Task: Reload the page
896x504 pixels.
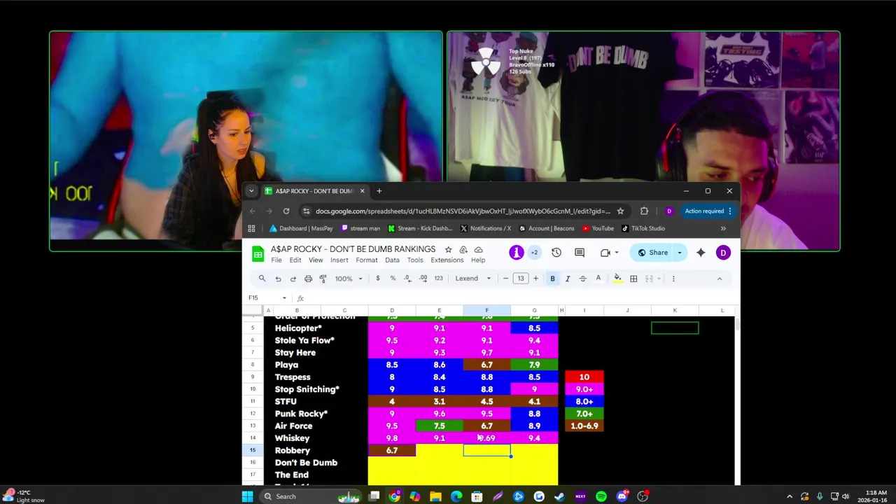Action: pos(286,211)
